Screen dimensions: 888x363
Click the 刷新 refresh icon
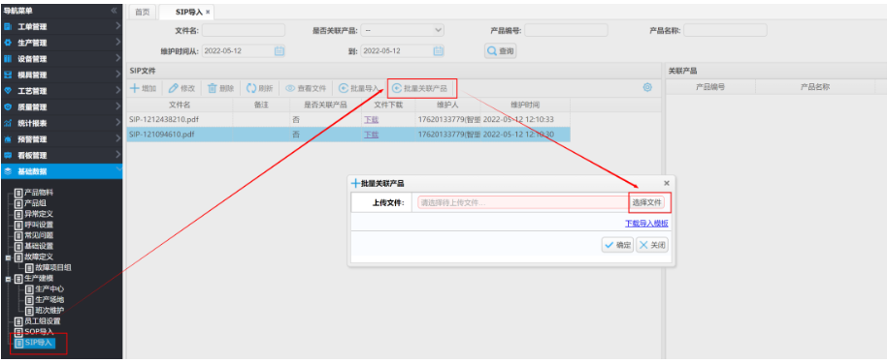click(x=251, y=88)
